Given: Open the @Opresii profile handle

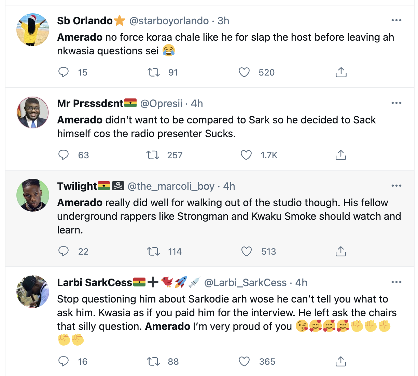Looking at the screenshot, I should point(161,104).
